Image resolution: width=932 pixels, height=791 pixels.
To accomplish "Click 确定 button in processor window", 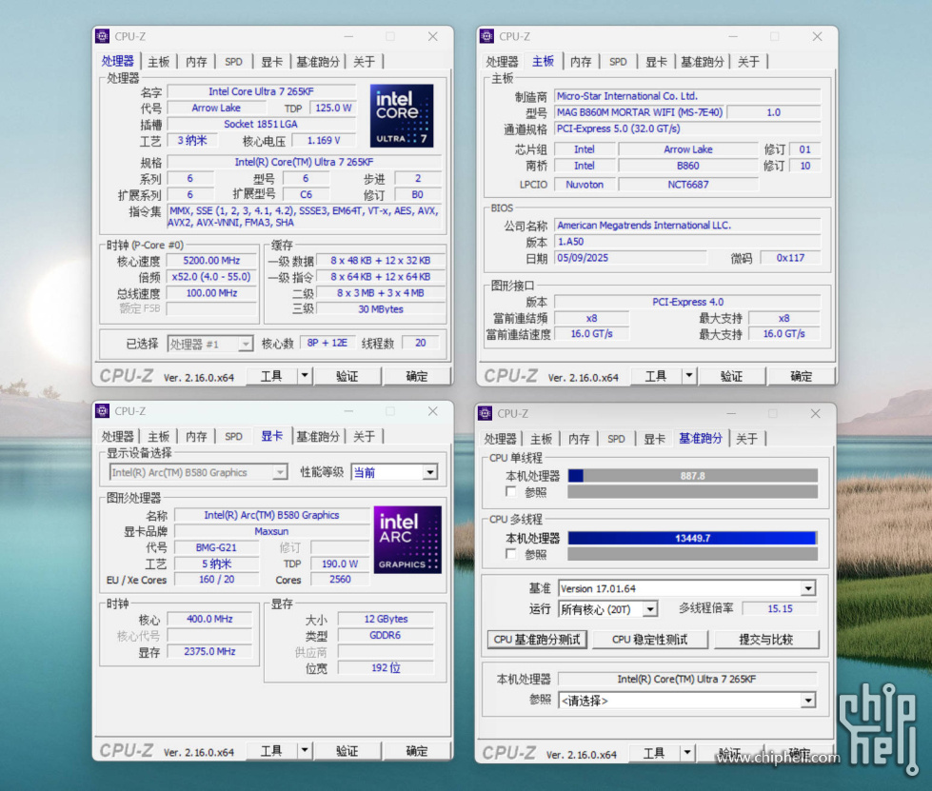I will [417, 376].
